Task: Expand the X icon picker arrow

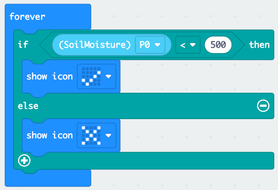Action: tap(109, 136)
